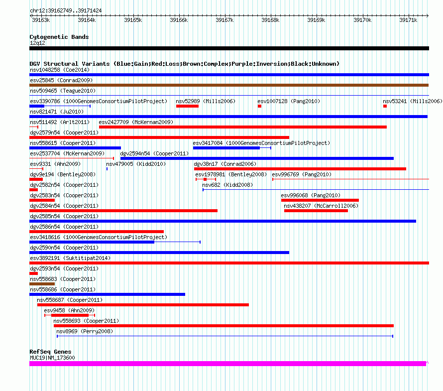The image size is (443, 391).
Task: Click the RefSeq Genes track heading
Action: [x=50, y=352]
